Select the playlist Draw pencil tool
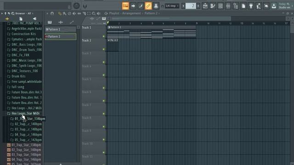The width and height of the screenshot is (294, 165). point(60,13)
